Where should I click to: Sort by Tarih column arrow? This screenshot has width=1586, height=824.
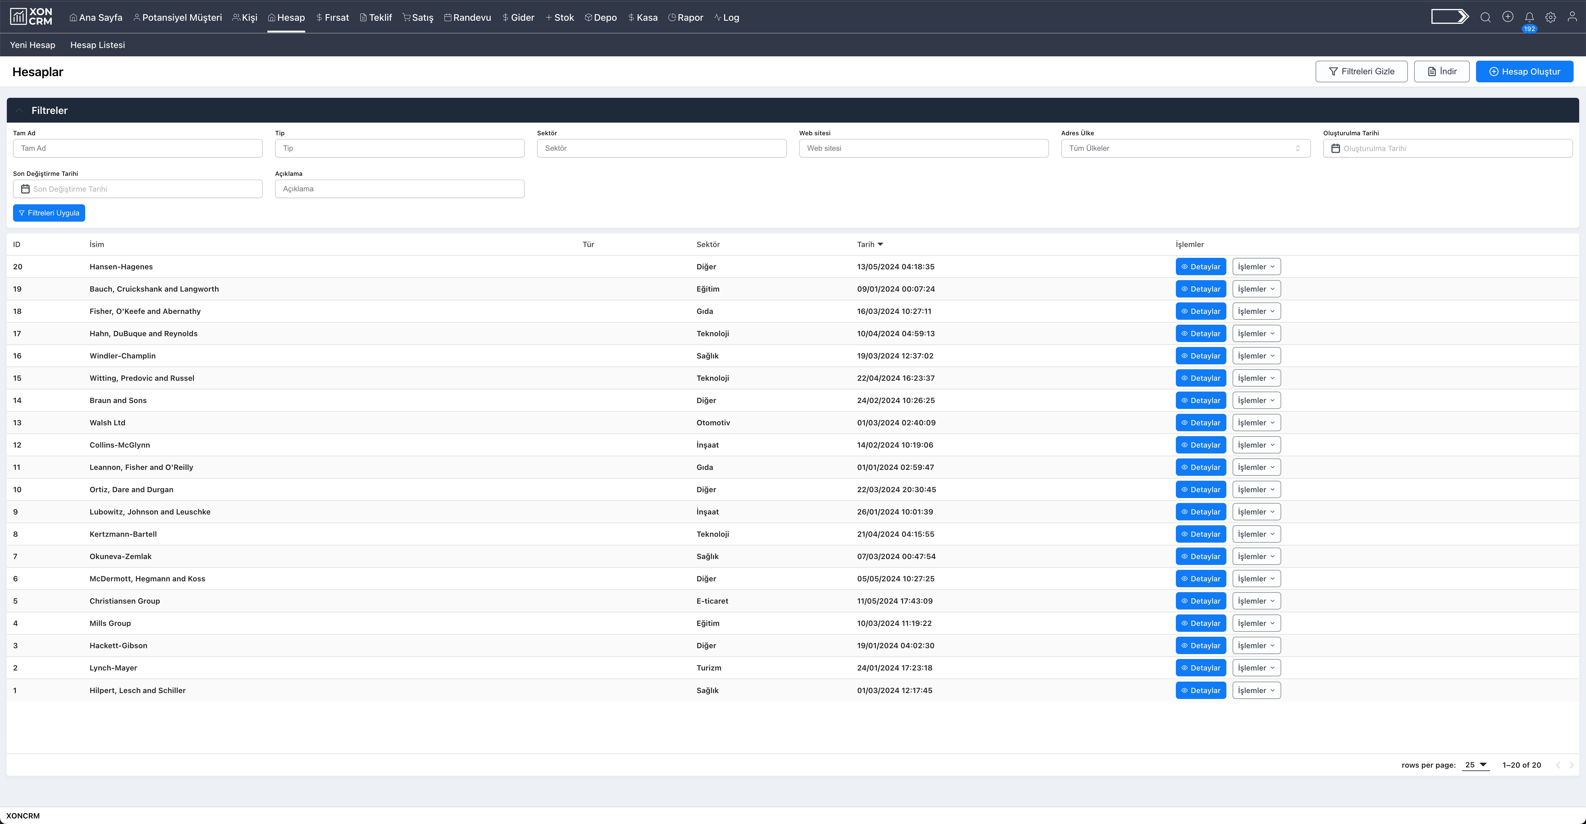pos(880,244)
